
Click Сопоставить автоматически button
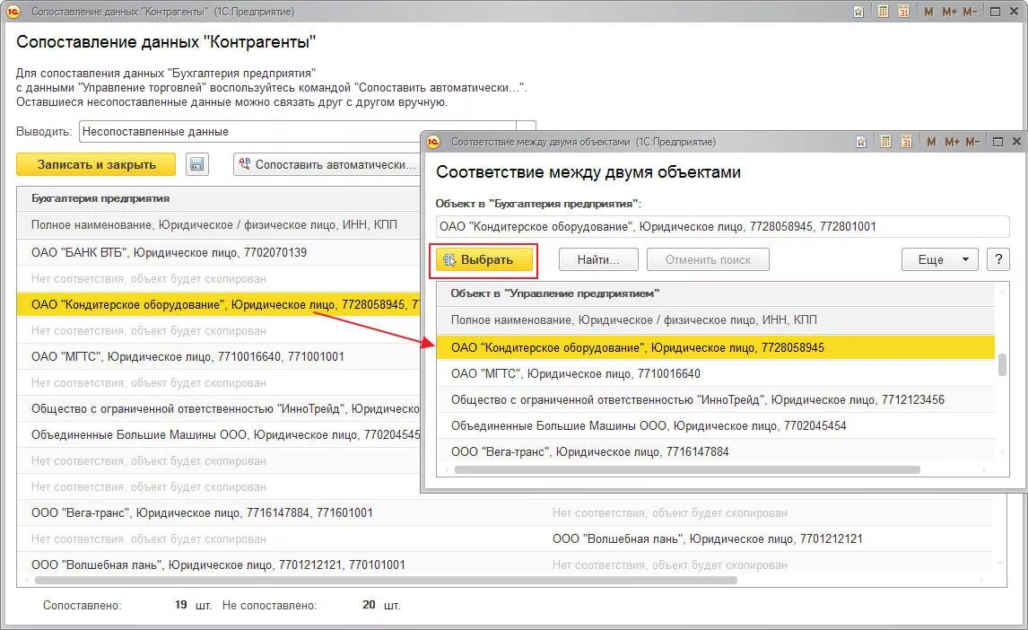(x=327, y=164)
